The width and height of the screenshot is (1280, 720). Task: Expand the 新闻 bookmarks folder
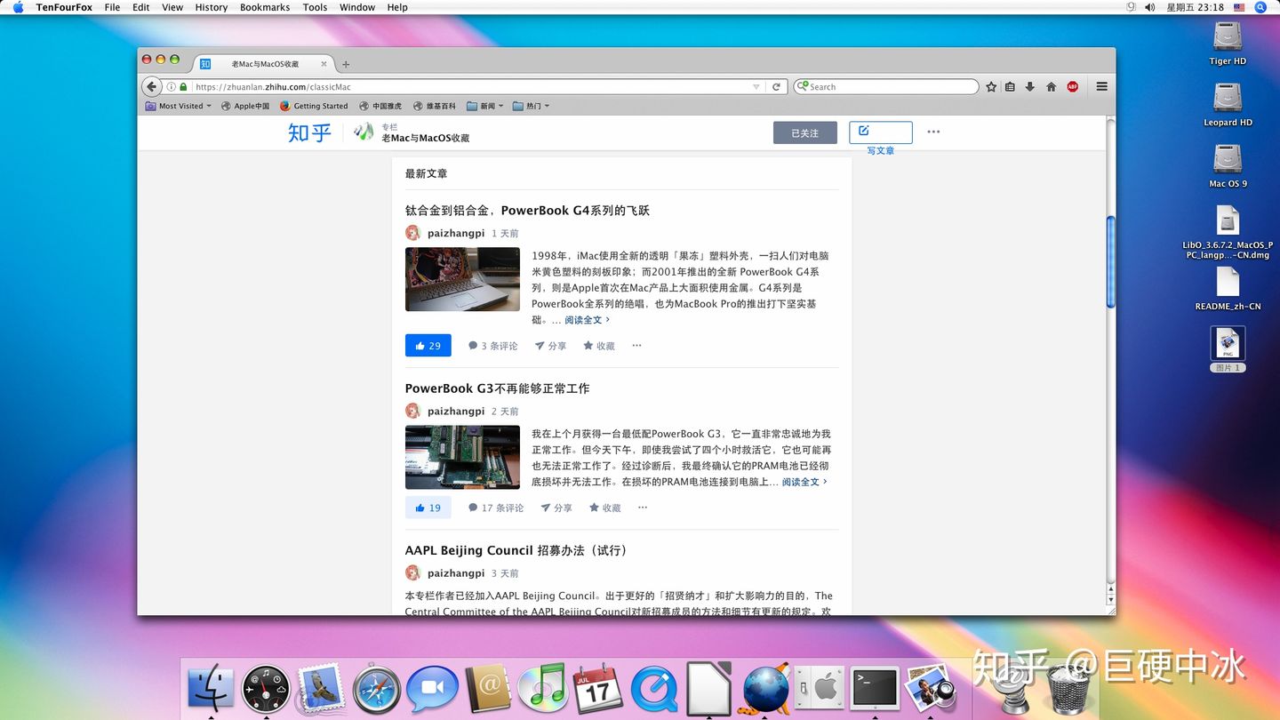coord(485,106)
